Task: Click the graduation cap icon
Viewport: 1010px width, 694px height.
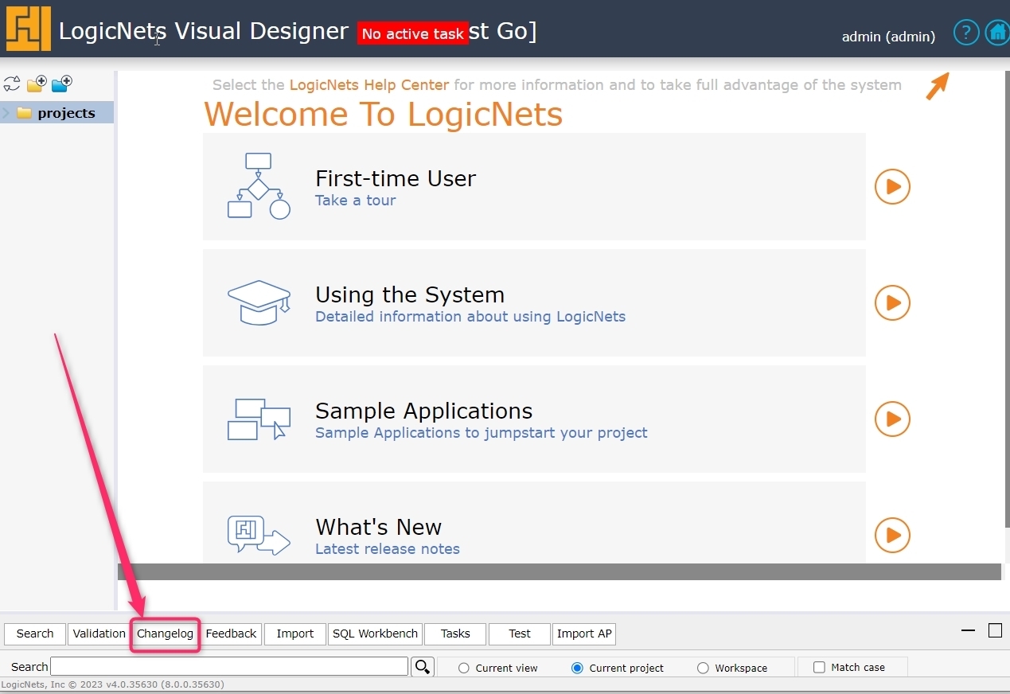Action: coord(259,302)
